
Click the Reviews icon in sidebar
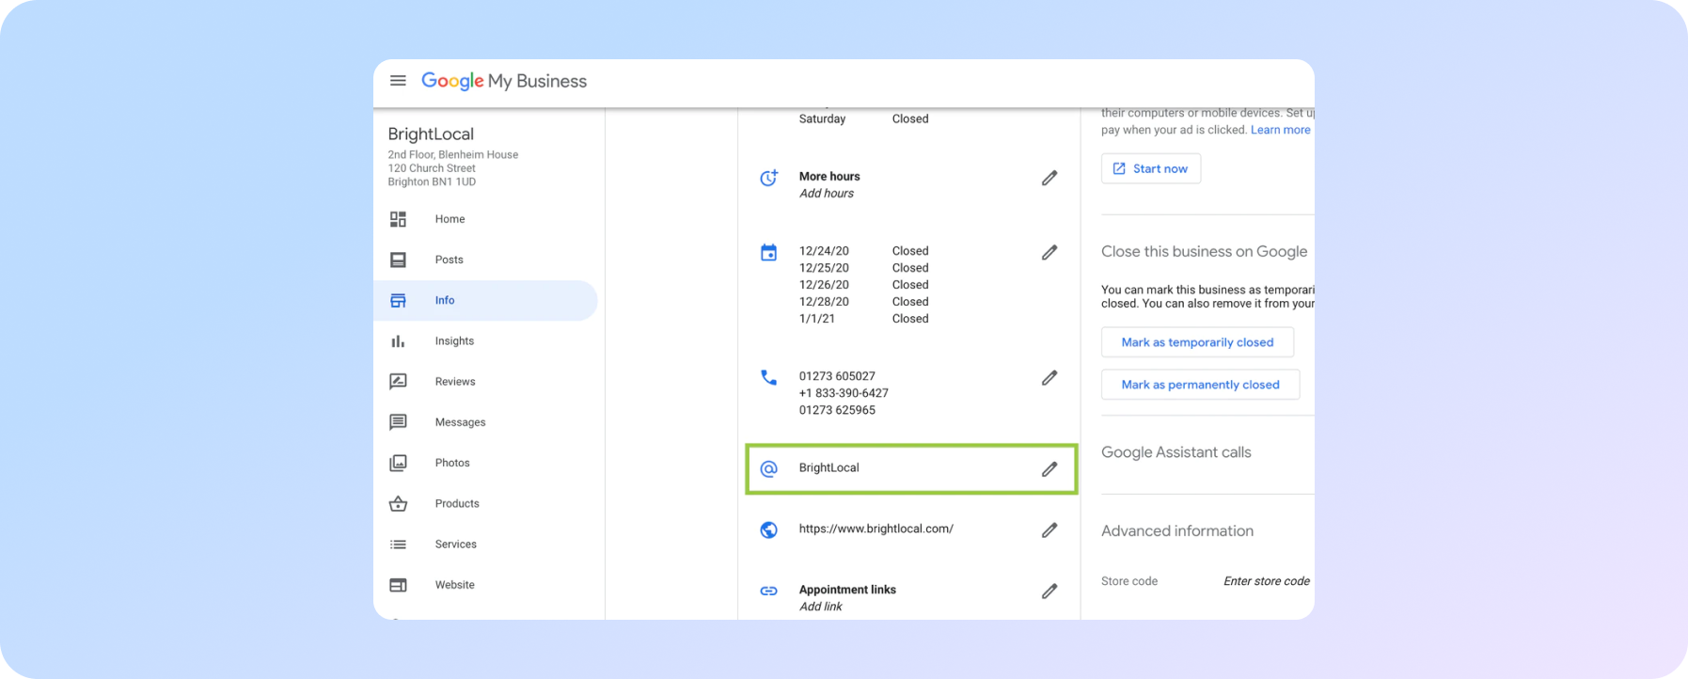point(398,381)
